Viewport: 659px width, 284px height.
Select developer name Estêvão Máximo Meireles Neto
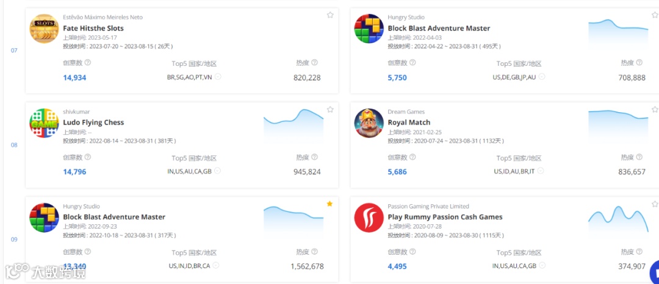coord(103,17)
